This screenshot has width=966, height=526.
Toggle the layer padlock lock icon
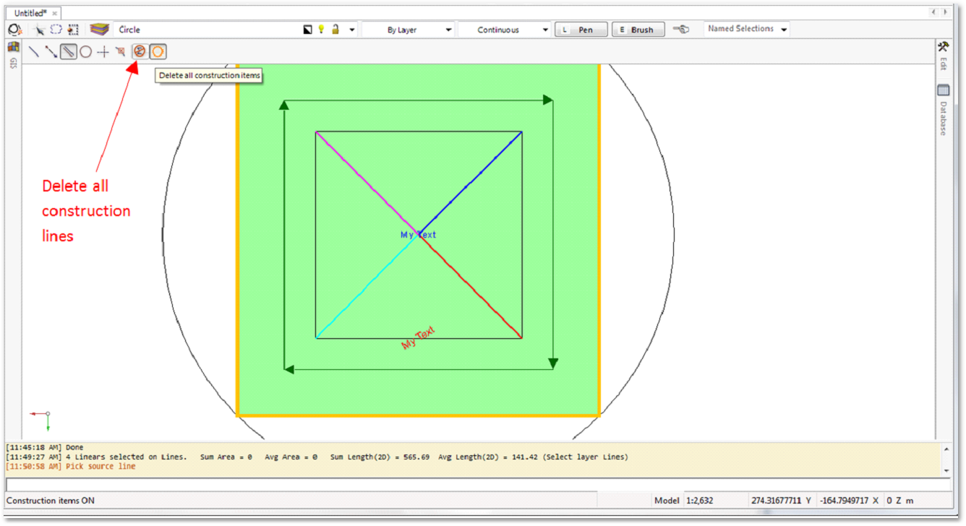335,30
